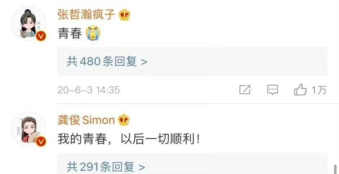The height and width of the screenshot is (174, 339).
Task: Open username link 张哲瀚疯子
Action: [x=86, y=15]
